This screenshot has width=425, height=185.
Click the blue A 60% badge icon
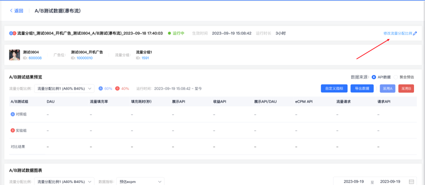pyautogui.click(x=100, y=88)
